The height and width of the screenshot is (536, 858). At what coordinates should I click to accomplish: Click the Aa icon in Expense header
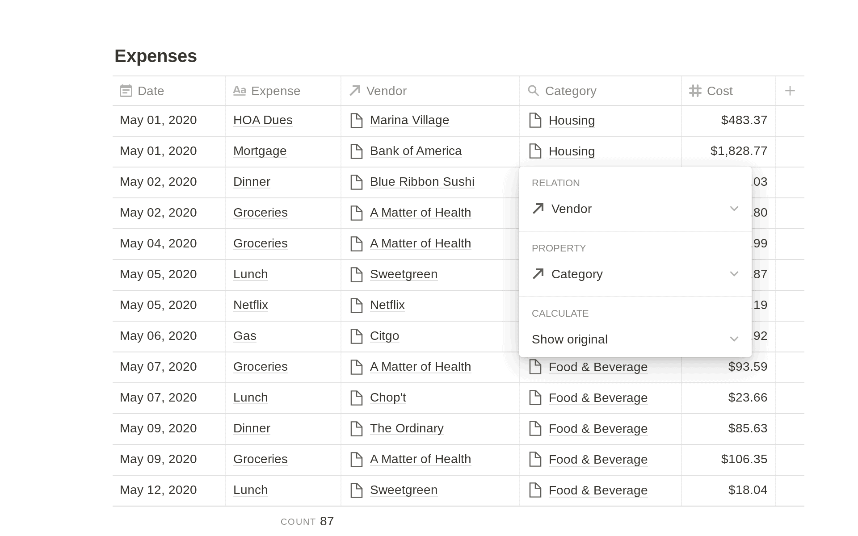(x=240, y=91)
